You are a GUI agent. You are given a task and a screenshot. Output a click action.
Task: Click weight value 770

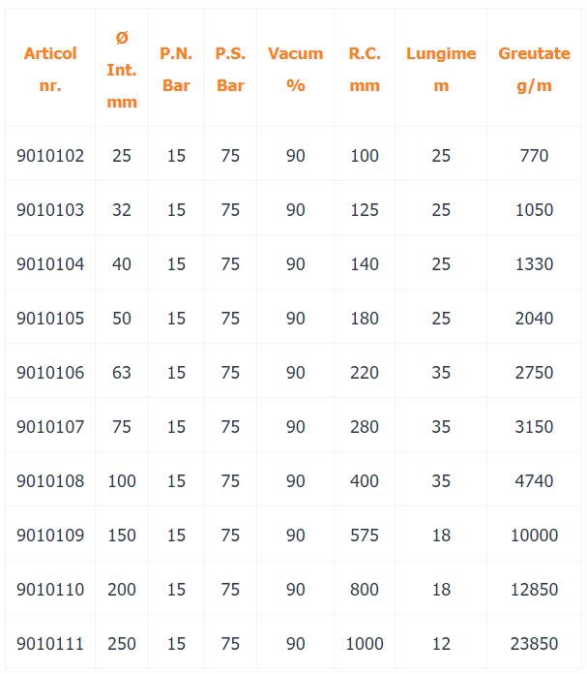[534, 156]
